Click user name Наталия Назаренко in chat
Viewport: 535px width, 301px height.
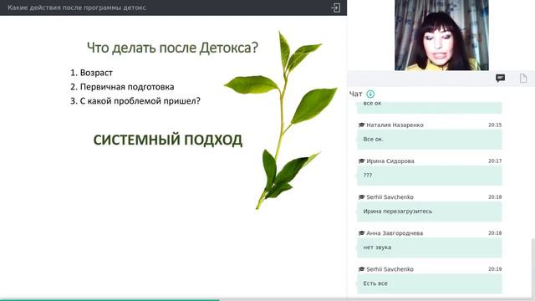pos(395,125)
